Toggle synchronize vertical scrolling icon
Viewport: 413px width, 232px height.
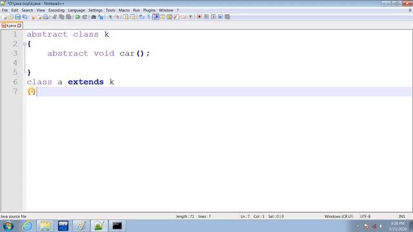click(x=126, y=17)
